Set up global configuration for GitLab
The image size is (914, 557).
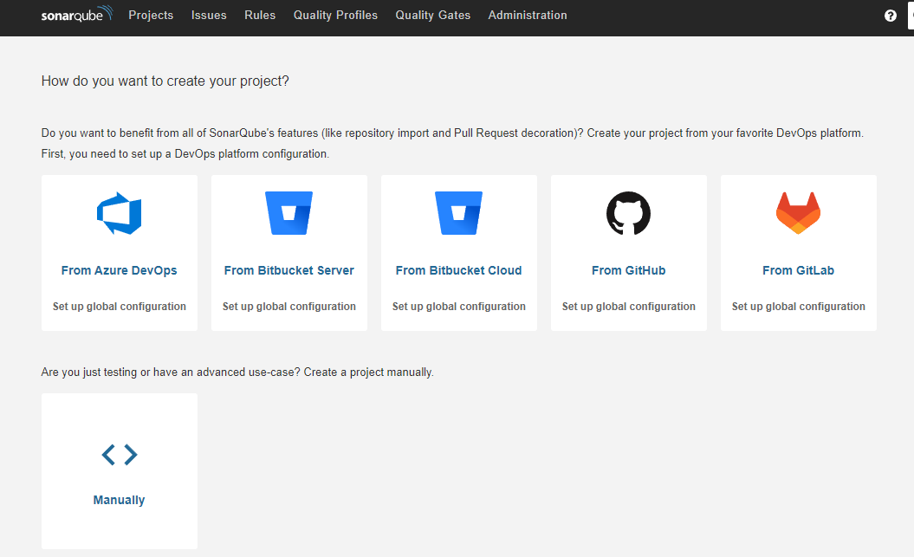coord(799,307)
